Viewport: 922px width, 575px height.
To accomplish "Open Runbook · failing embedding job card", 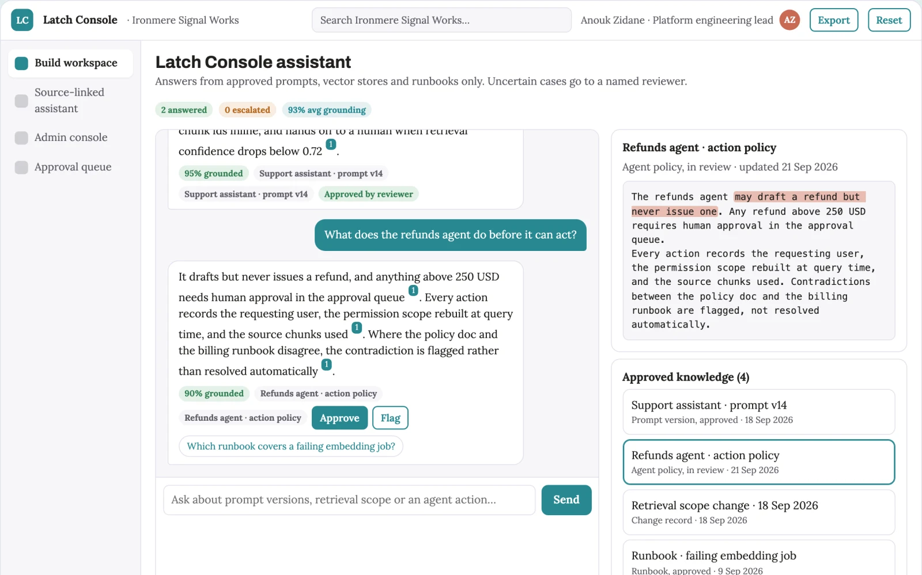I will pos(758,558).
